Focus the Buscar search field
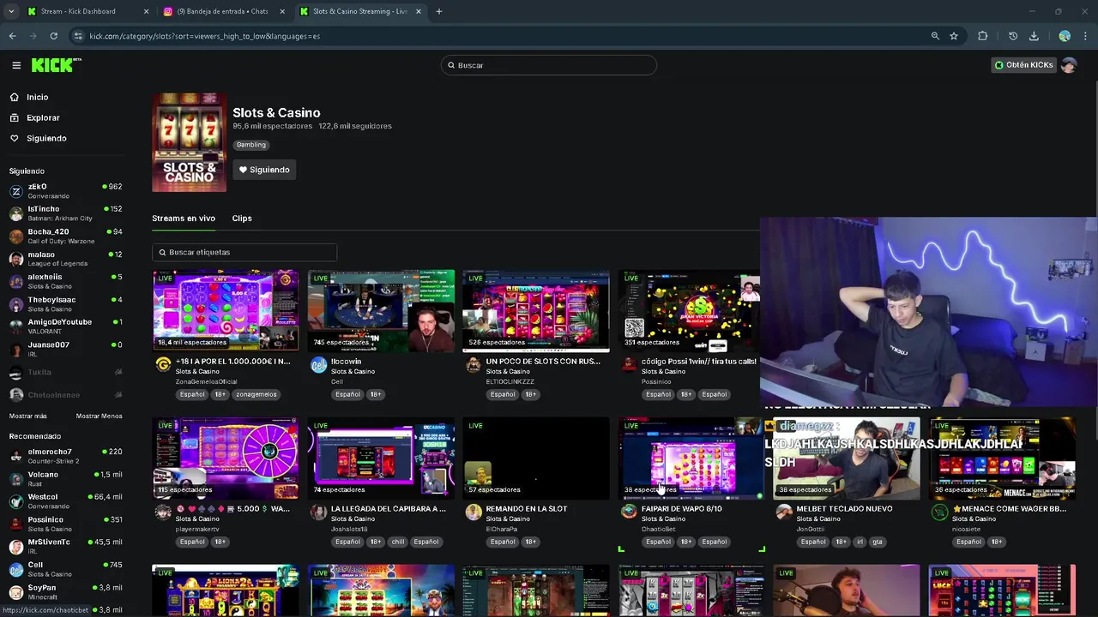The width and height of the screenshot is (1098, 617). click(x=549, y=65)
